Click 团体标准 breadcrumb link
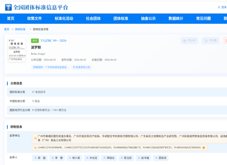Image resolution: width=227 pixels, height=165 pixels. [x=20, y=29]
